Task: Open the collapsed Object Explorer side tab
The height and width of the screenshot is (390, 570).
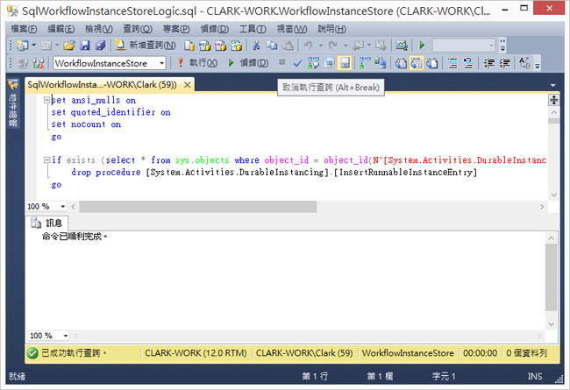Action: click(x=13, y=103)
